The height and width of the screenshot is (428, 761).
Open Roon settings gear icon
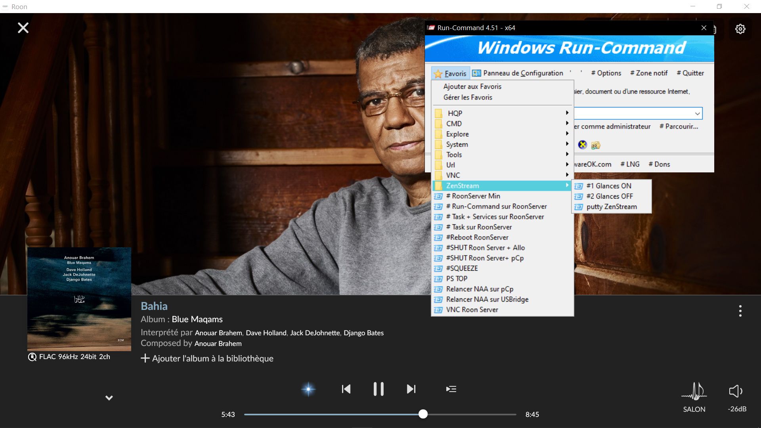click(740, 29)
